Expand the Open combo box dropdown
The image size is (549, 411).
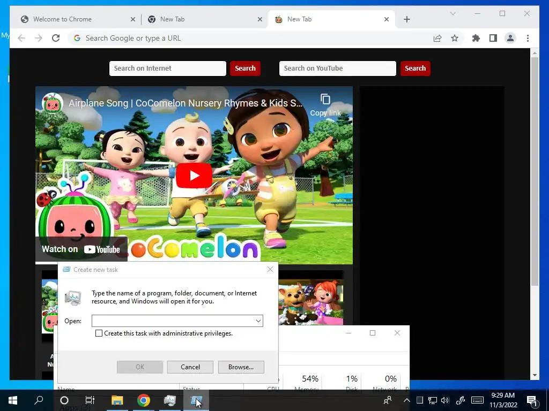(x=258, y=321)
